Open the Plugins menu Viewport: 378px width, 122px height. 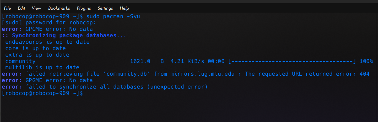pos(84,8)
